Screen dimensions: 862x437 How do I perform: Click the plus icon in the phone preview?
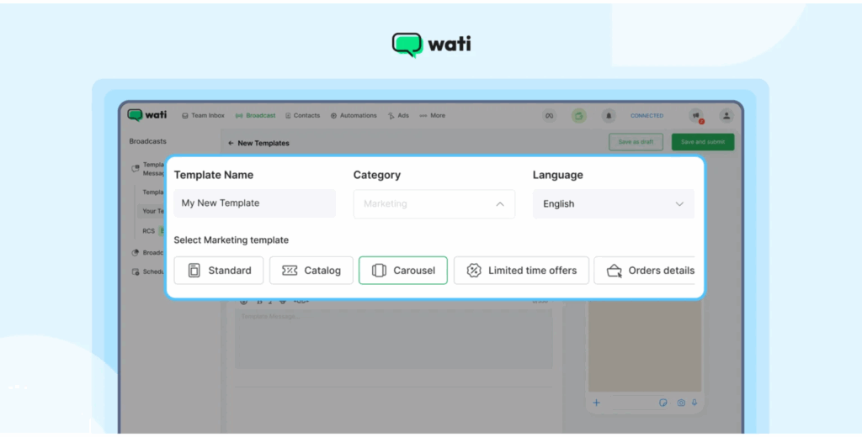597,403
